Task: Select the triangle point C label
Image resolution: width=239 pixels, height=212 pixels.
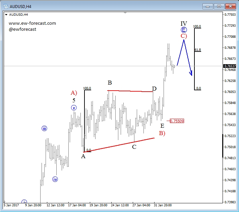Action: click(134, 147)
